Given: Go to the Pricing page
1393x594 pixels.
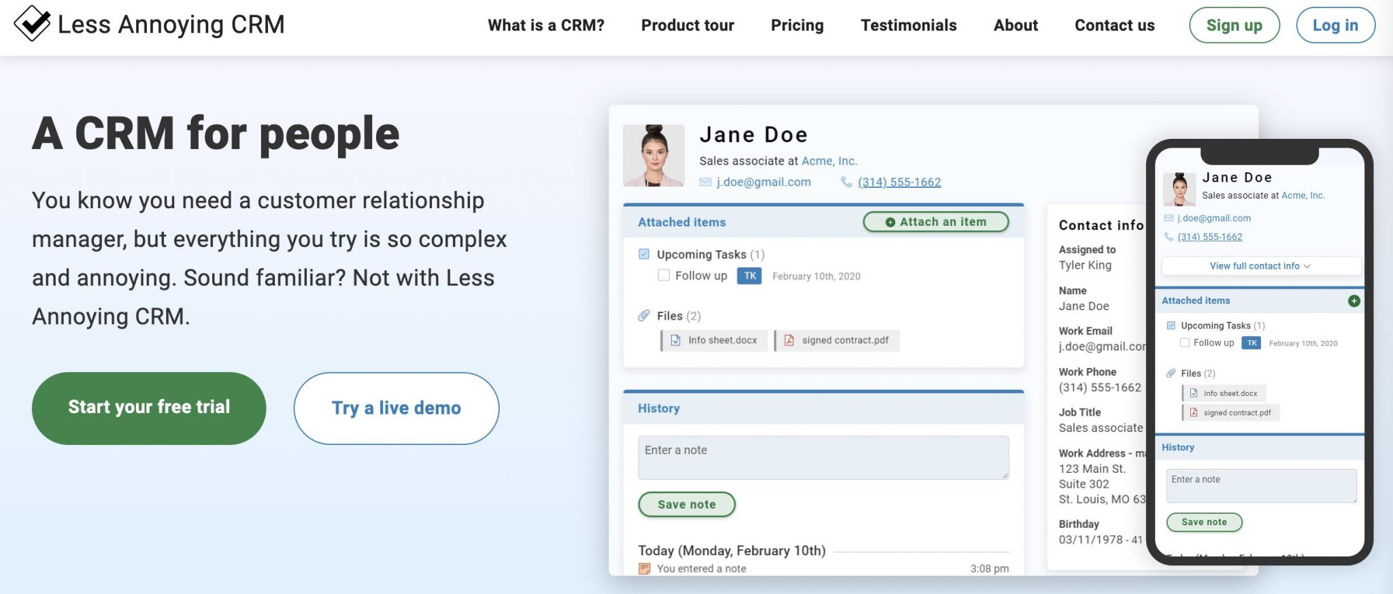Looking at the screenshot, I should (x=797, y=25).
